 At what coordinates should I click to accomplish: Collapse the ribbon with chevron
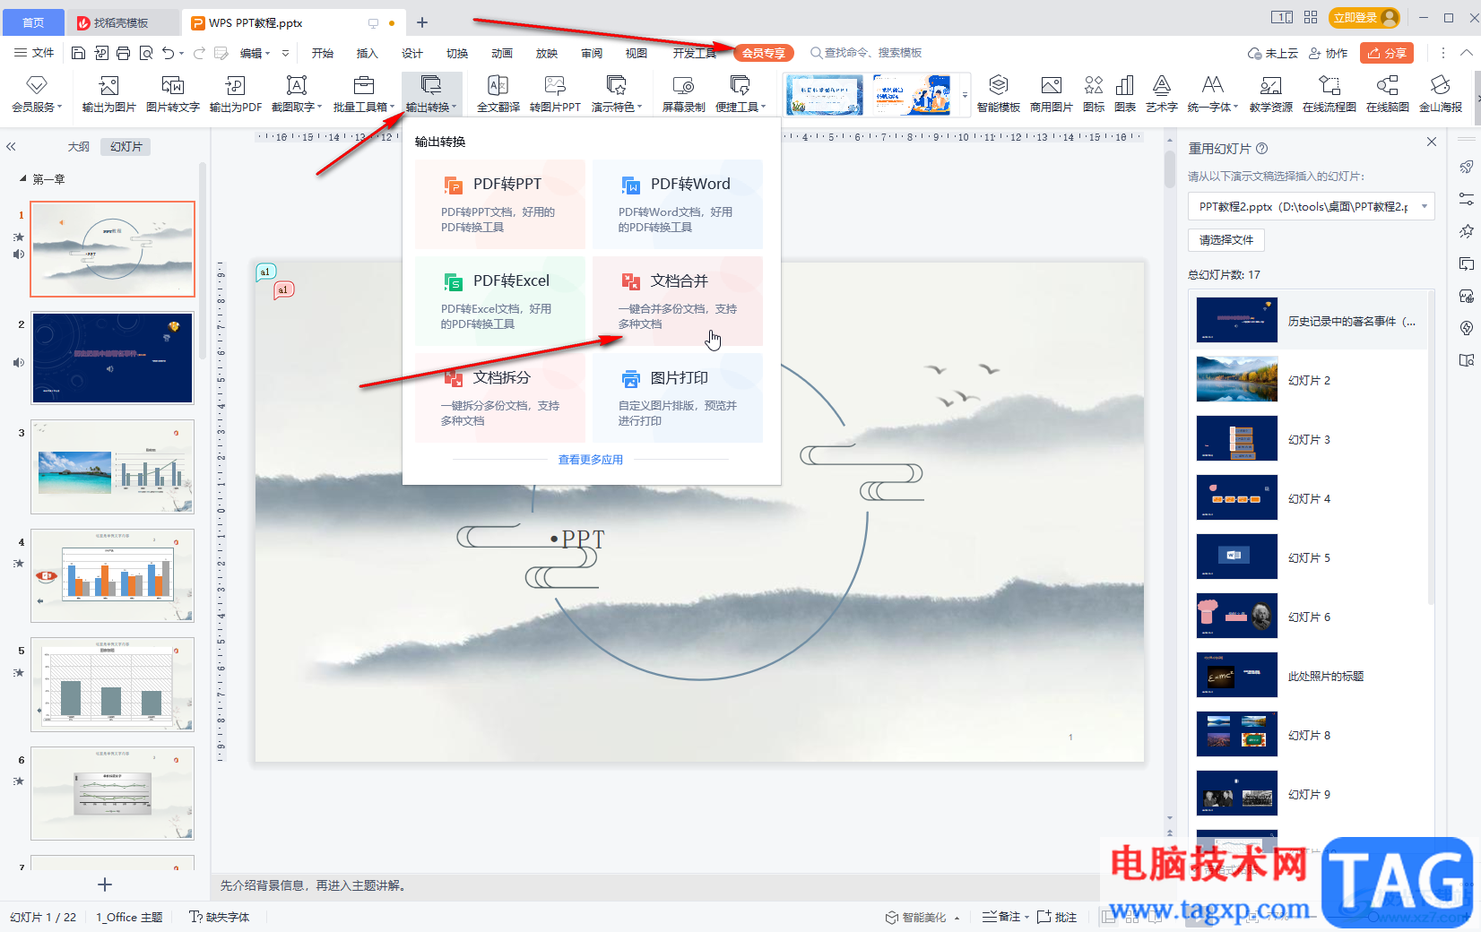1467,53
